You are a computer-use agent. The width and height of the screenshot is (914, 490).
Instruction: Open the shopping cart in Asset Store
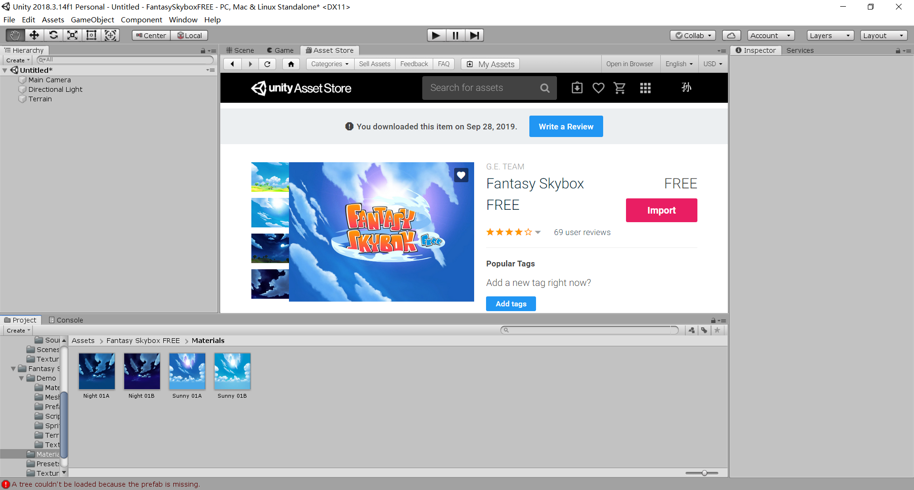click(x=619, y=88)
